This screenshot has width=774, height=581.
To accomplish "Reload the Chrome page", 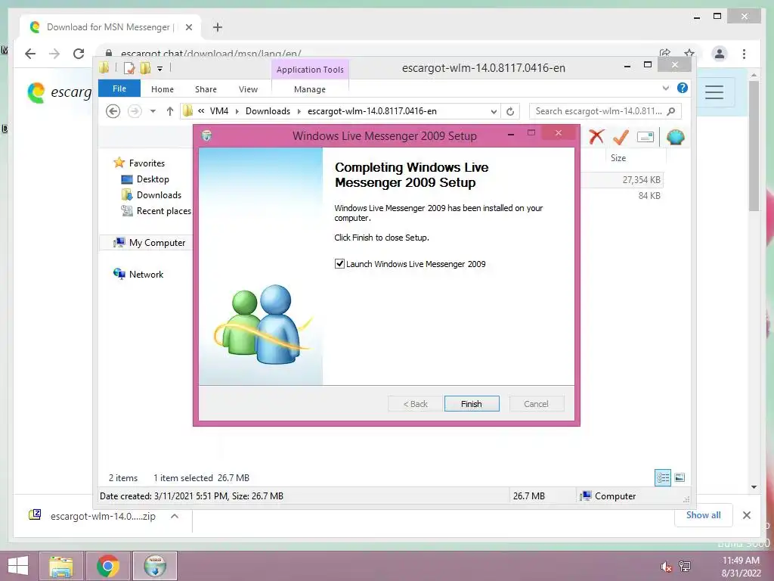I will tap(79, 54).
